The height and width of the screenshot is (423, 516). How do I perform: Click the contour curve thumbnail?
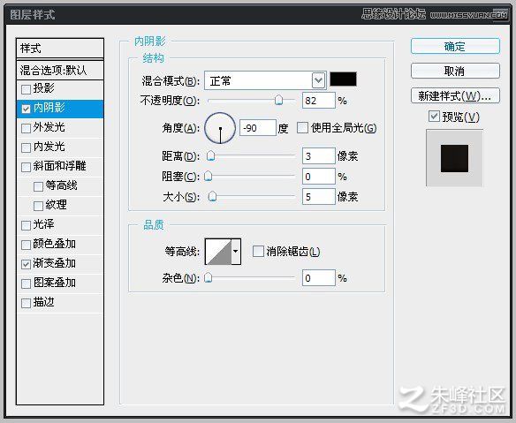218,252
